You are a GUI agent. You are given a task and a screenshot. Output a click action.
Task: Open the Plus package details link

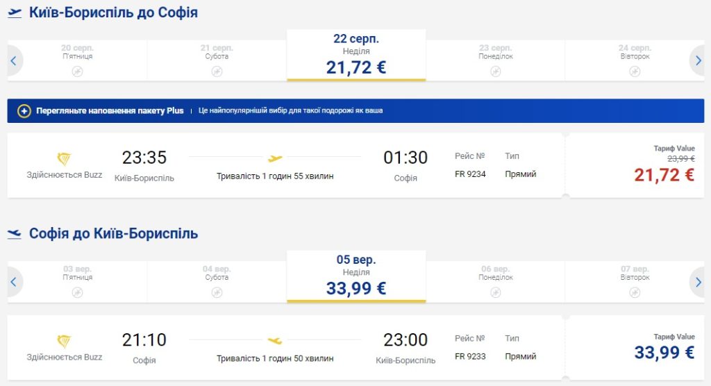[x=110, y=110]
